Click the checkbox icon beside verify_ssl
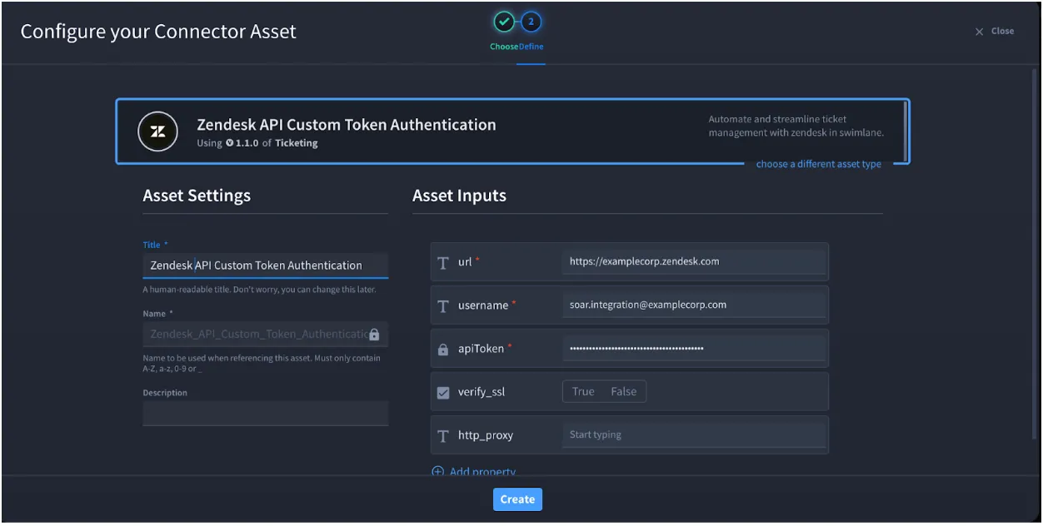The image size is (1043, 526). (x=443, y=393)
